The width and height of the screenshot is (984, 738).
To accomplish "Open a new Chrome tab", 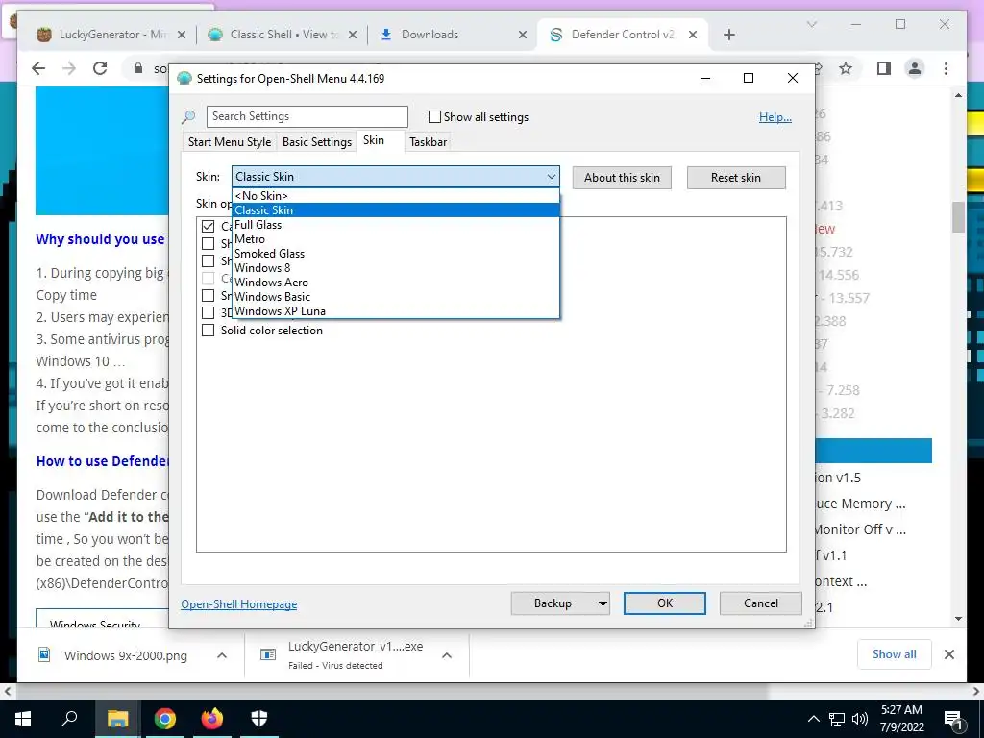I will (728, 36).
